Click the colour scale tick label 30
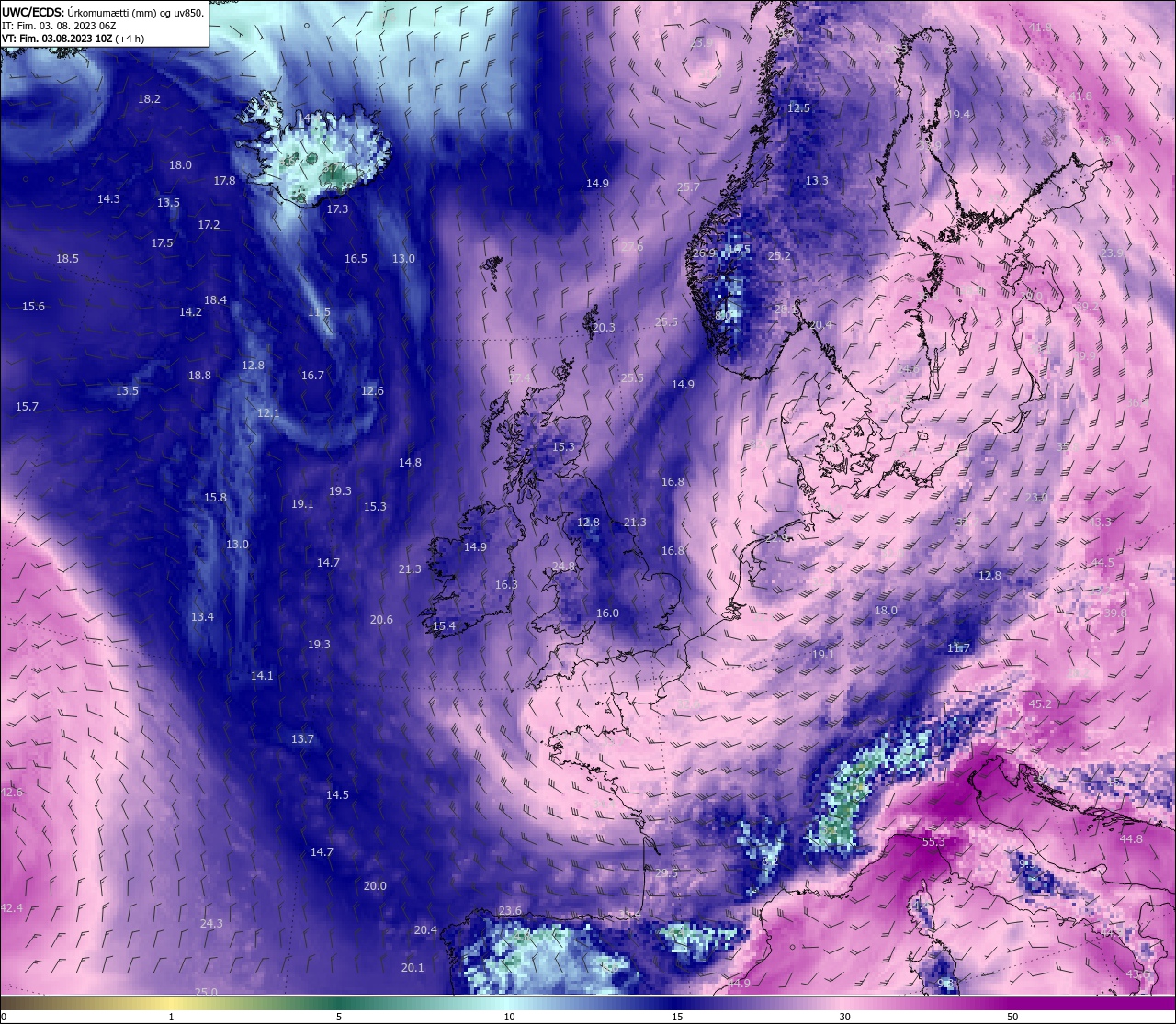 [844, 1017]
